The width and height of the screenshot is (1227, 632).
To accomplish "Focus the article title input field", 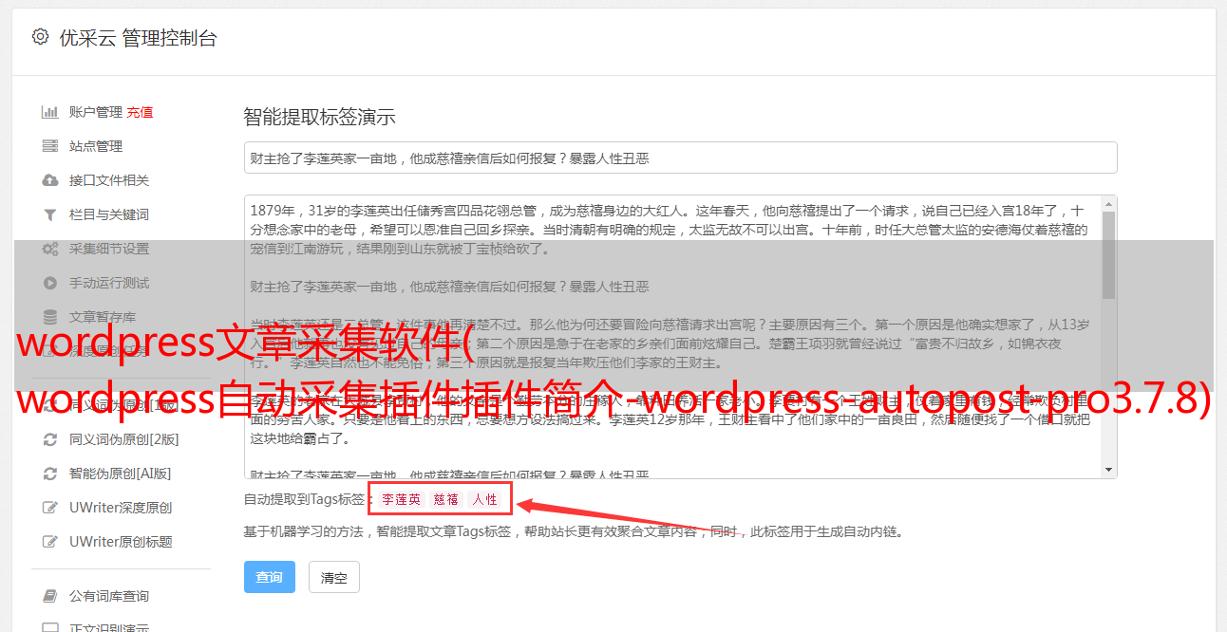I will click(680, 158).
